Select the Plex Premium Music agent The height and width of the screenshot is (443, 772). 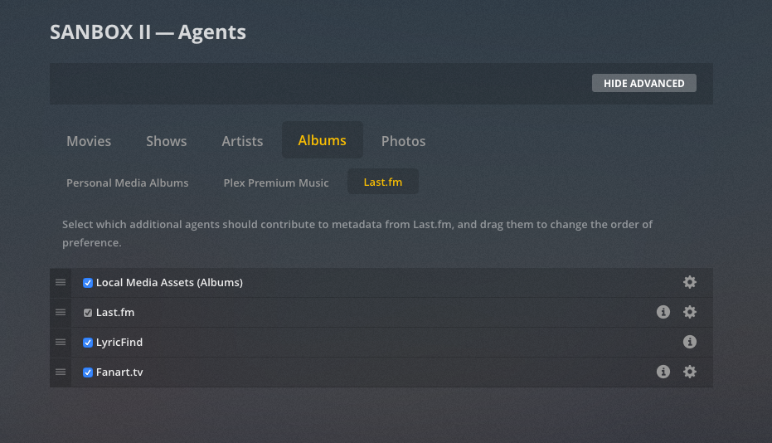coord(275,183)
